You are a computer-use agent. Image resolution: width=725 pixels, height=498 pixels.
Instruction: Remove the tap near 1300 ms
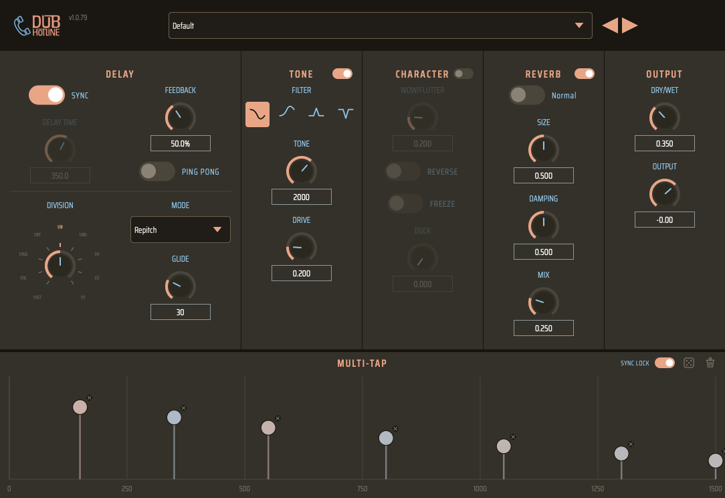(x=631, y=444)
